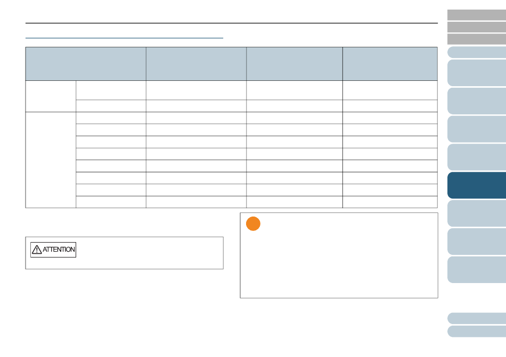Click inside the ATTENTION notice box

(x=149, y=253)
